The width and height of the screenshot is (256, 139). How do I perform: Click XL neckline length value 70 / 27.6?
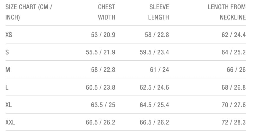(x=234, y=105)
